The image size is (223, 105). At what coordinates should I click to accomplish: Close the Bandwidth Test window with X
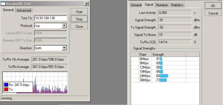tap(86, 3)
